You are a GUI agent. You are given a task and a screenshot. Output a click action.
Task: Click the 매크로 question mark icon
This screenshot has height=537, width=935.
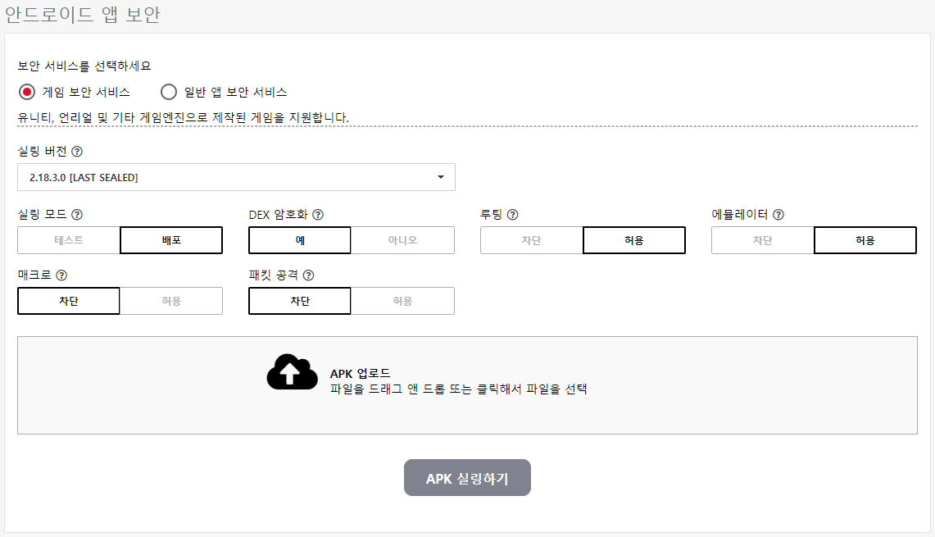[61, 275]
